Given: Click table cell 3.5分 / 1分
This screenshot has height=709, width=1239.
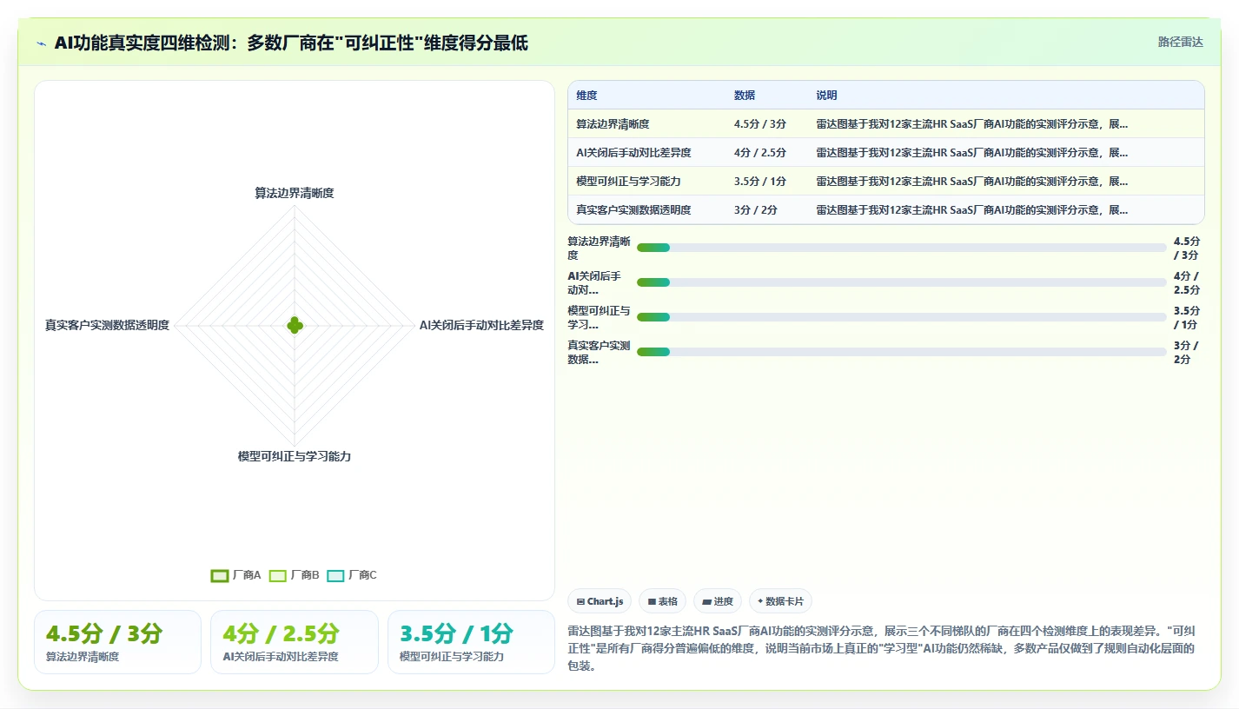Looking at the screenshot, I should coord(760,182).
